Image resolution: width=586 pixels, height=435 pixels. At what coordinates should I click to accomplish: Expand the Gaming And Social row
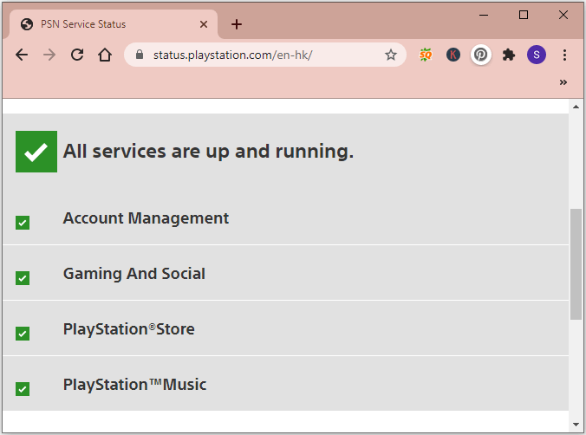[285, 273]
